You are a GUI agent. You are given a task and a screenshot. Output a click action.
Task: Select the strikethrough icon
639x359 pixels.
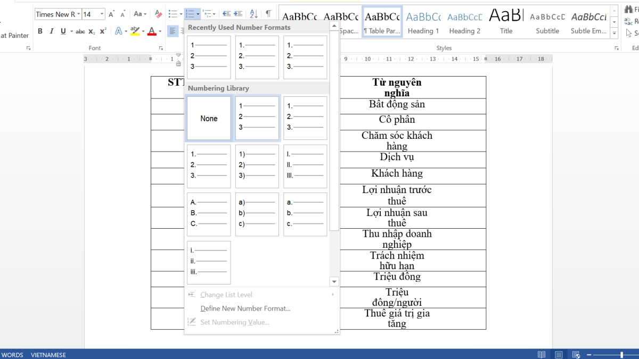pos(80,31)
